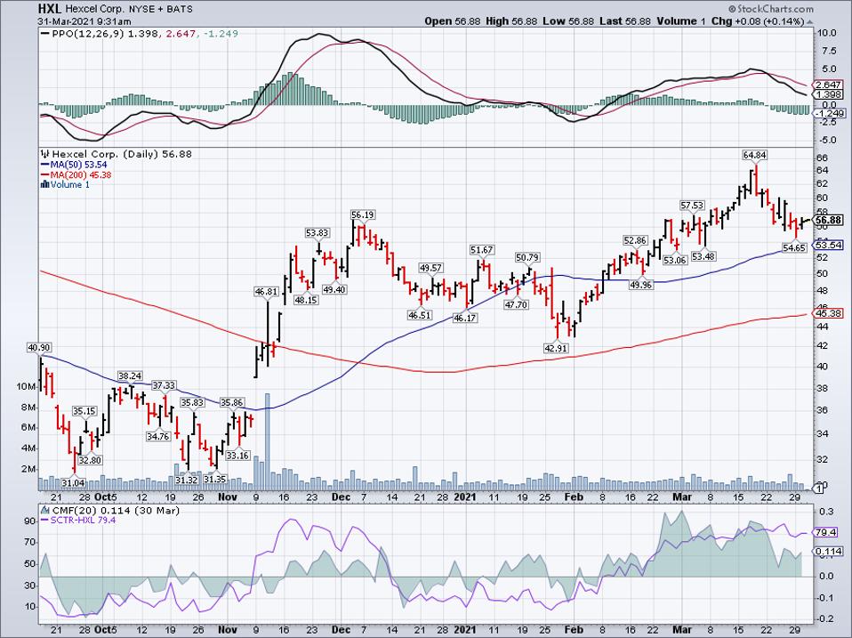Click the Hexcel Corp. (Daily) 56.88 legend
The height and width of the screenshot is (638, 852).
click(x=122, y=154)
